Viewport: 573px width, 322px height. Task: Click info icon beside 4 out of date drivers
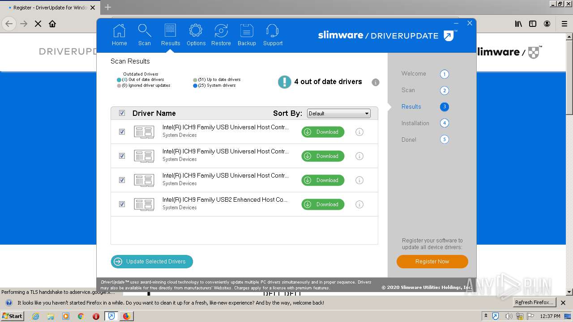[376, 82]
